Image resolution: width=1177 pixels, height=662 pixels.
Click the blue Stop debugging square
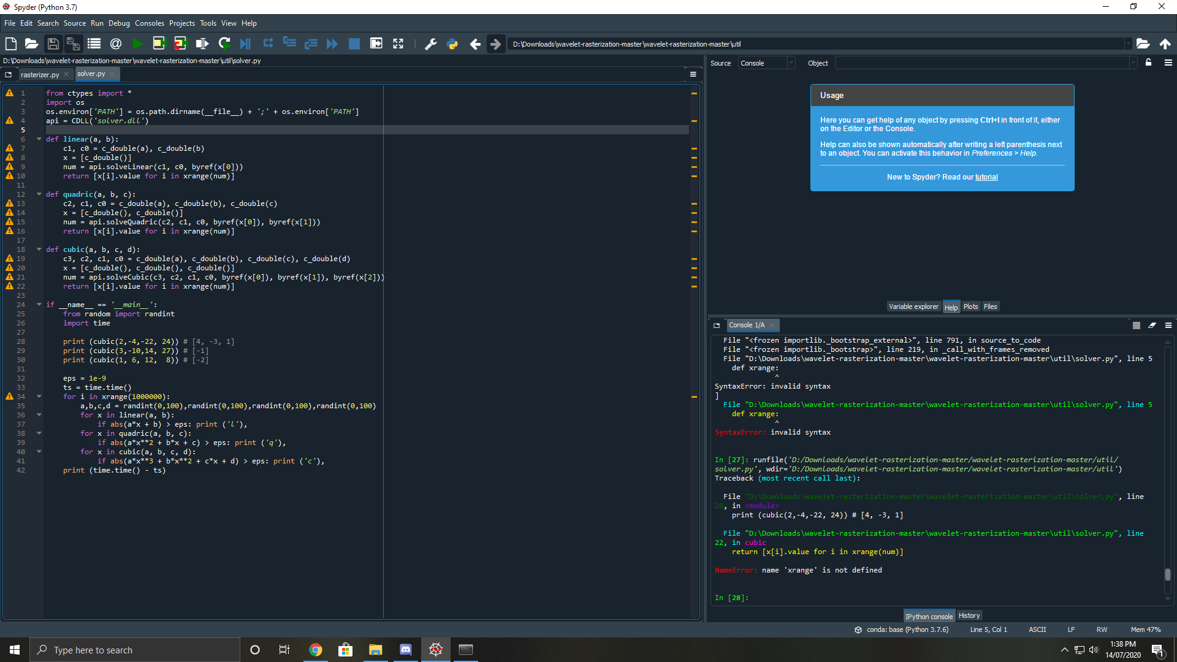click(354, 44)
